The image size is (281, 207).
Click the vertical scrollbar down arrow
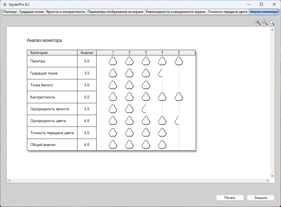pyautogui.click(x=272, y=176)
